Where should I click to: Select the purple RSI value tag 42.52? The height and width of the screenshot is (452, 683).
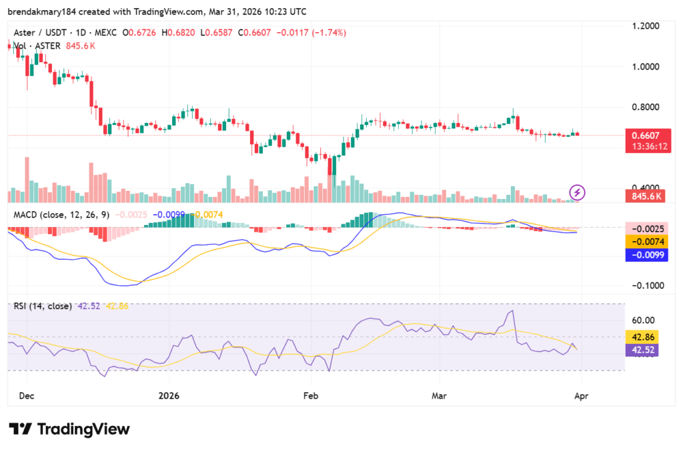(x=642, y=350)
